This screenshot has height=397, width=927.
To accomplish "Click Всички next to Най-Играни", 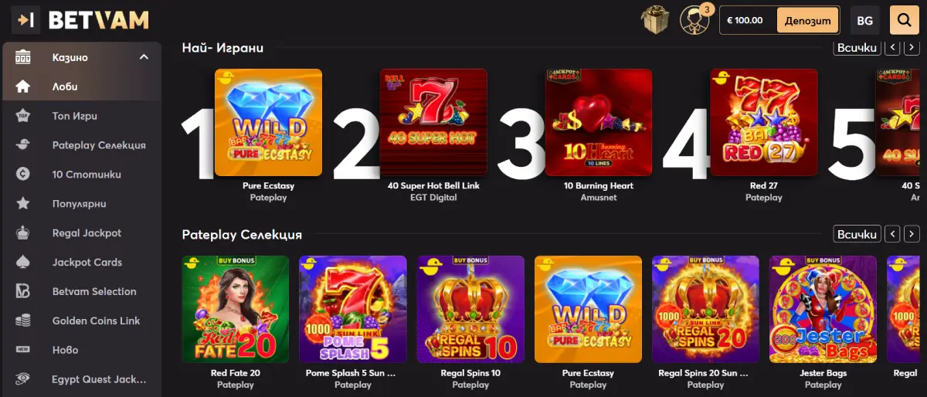I will tap(857, 48).
